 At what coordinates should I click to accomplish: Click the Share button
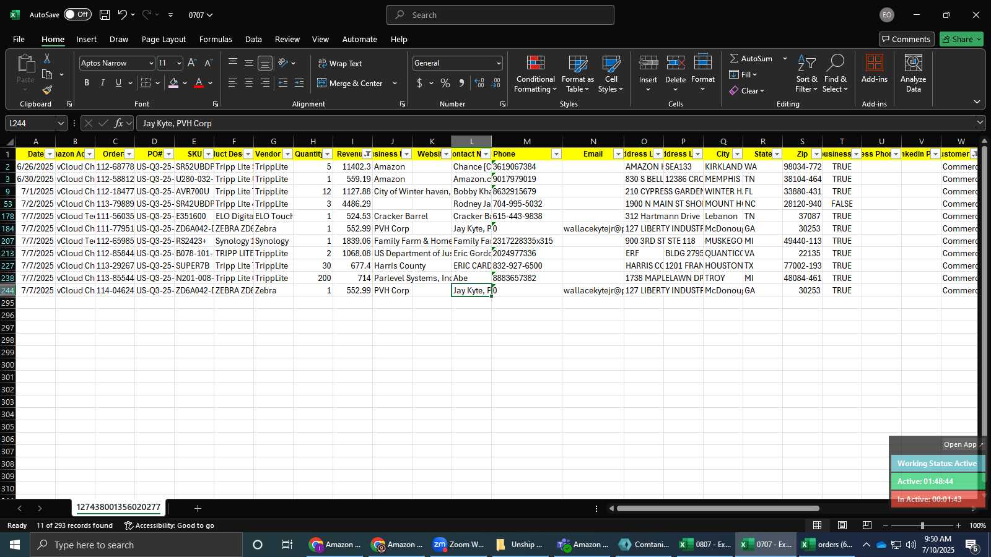(x=961, y=39)
